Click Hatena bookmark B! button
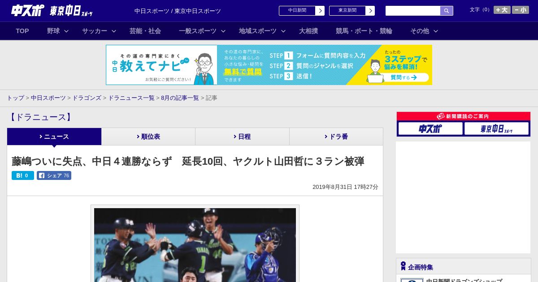Viewport: 538px width, 282px height. coord(23,175)
